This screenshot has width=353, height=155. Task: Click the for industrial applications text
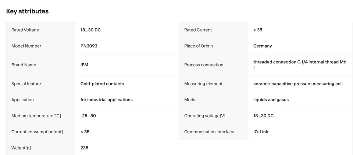[x=107, y=100]
